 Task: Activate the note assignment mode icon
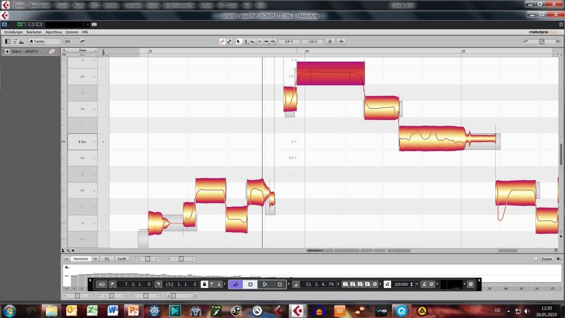229,42
